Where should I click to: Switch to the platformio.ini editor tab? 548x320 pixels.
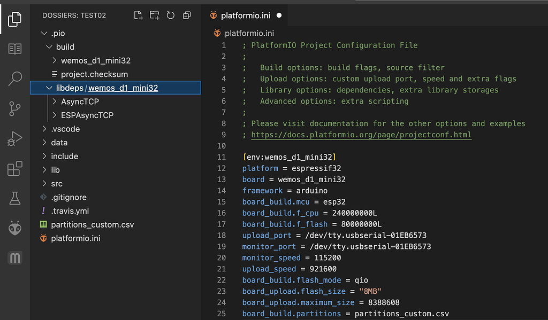pyautogui.click(x=246, y=15)
